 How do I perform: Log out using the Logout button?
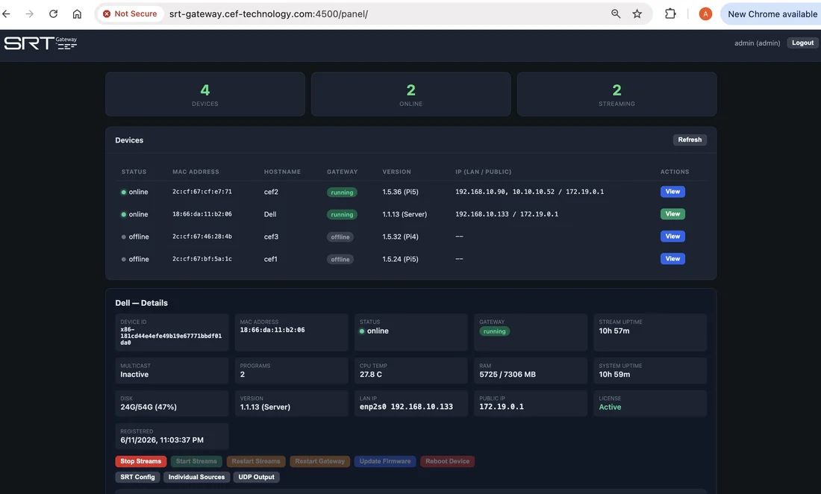tap(802, 43)
